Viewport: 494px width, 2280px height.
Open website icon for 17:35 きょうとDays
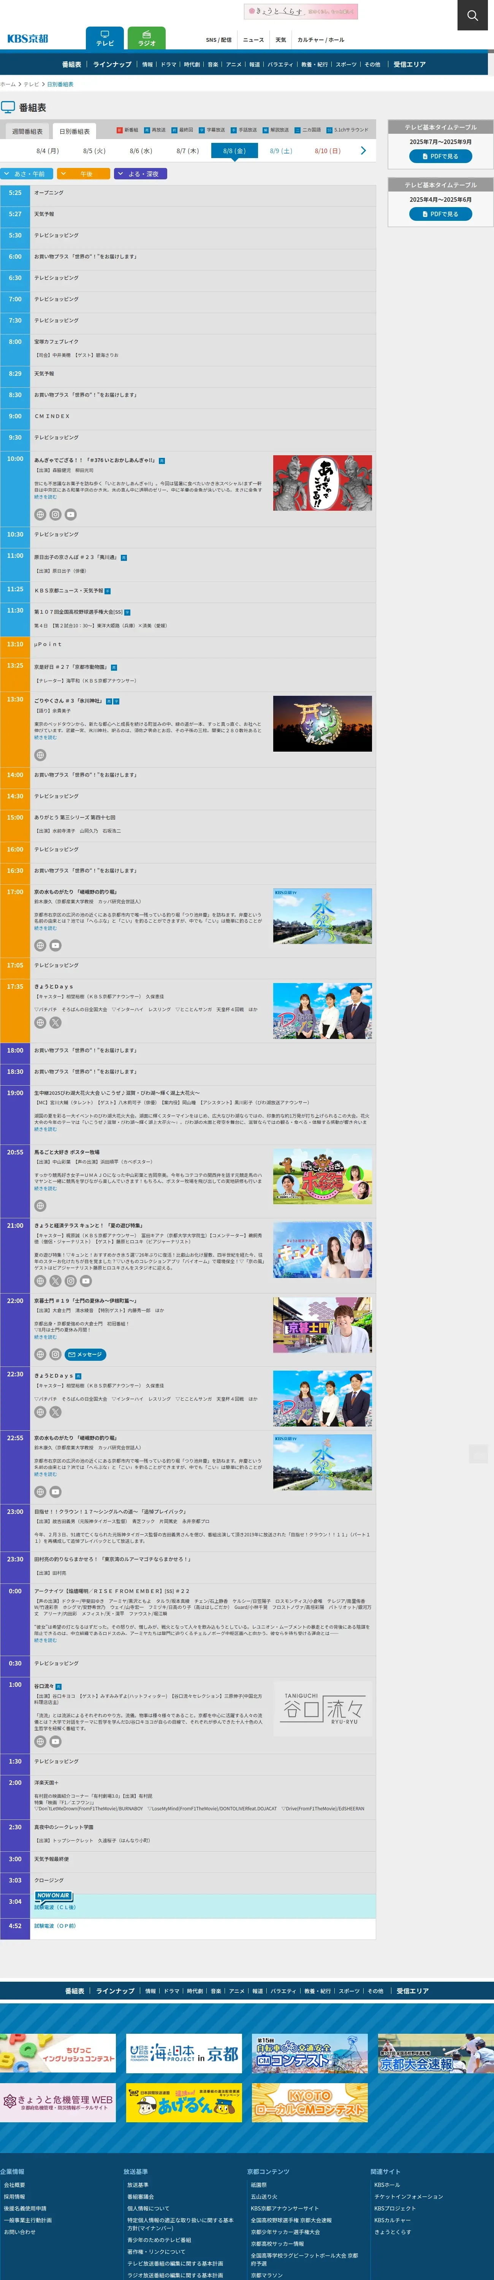coord(40,1022)
